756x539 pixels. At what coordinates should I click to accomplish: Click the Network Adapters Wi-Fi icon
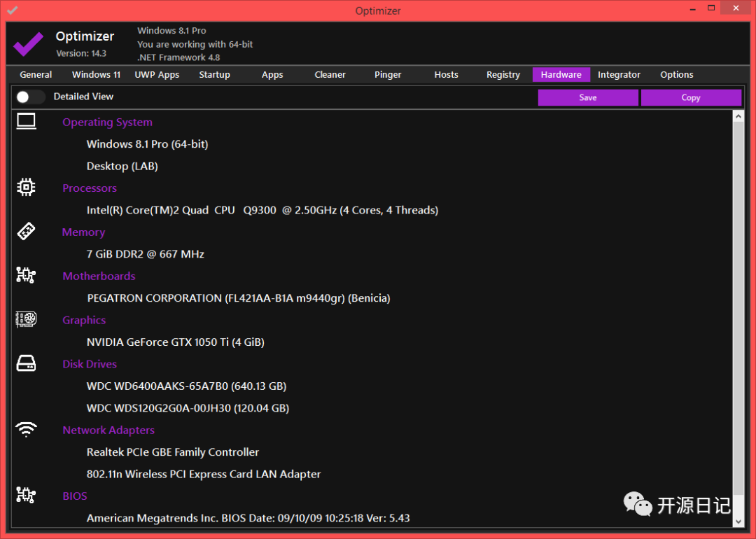pyautogui.click(x=26, y=429)
